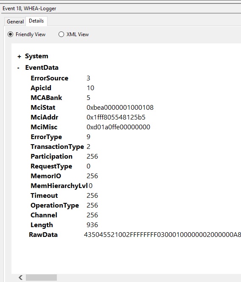The height and width of the screenshot is (282, 241).
Task: Click the MciAddr label
Action: click(x=44, y=117)
